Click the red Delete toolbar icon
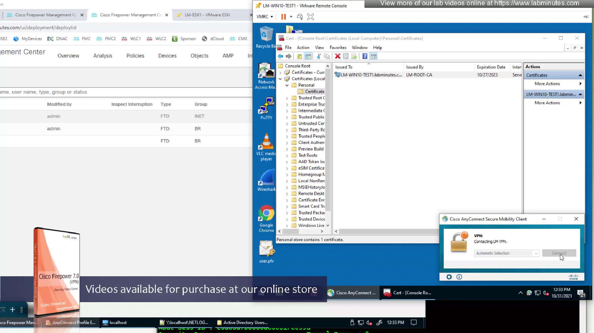This screenshot has width=594, height=333. click(338, 56)
